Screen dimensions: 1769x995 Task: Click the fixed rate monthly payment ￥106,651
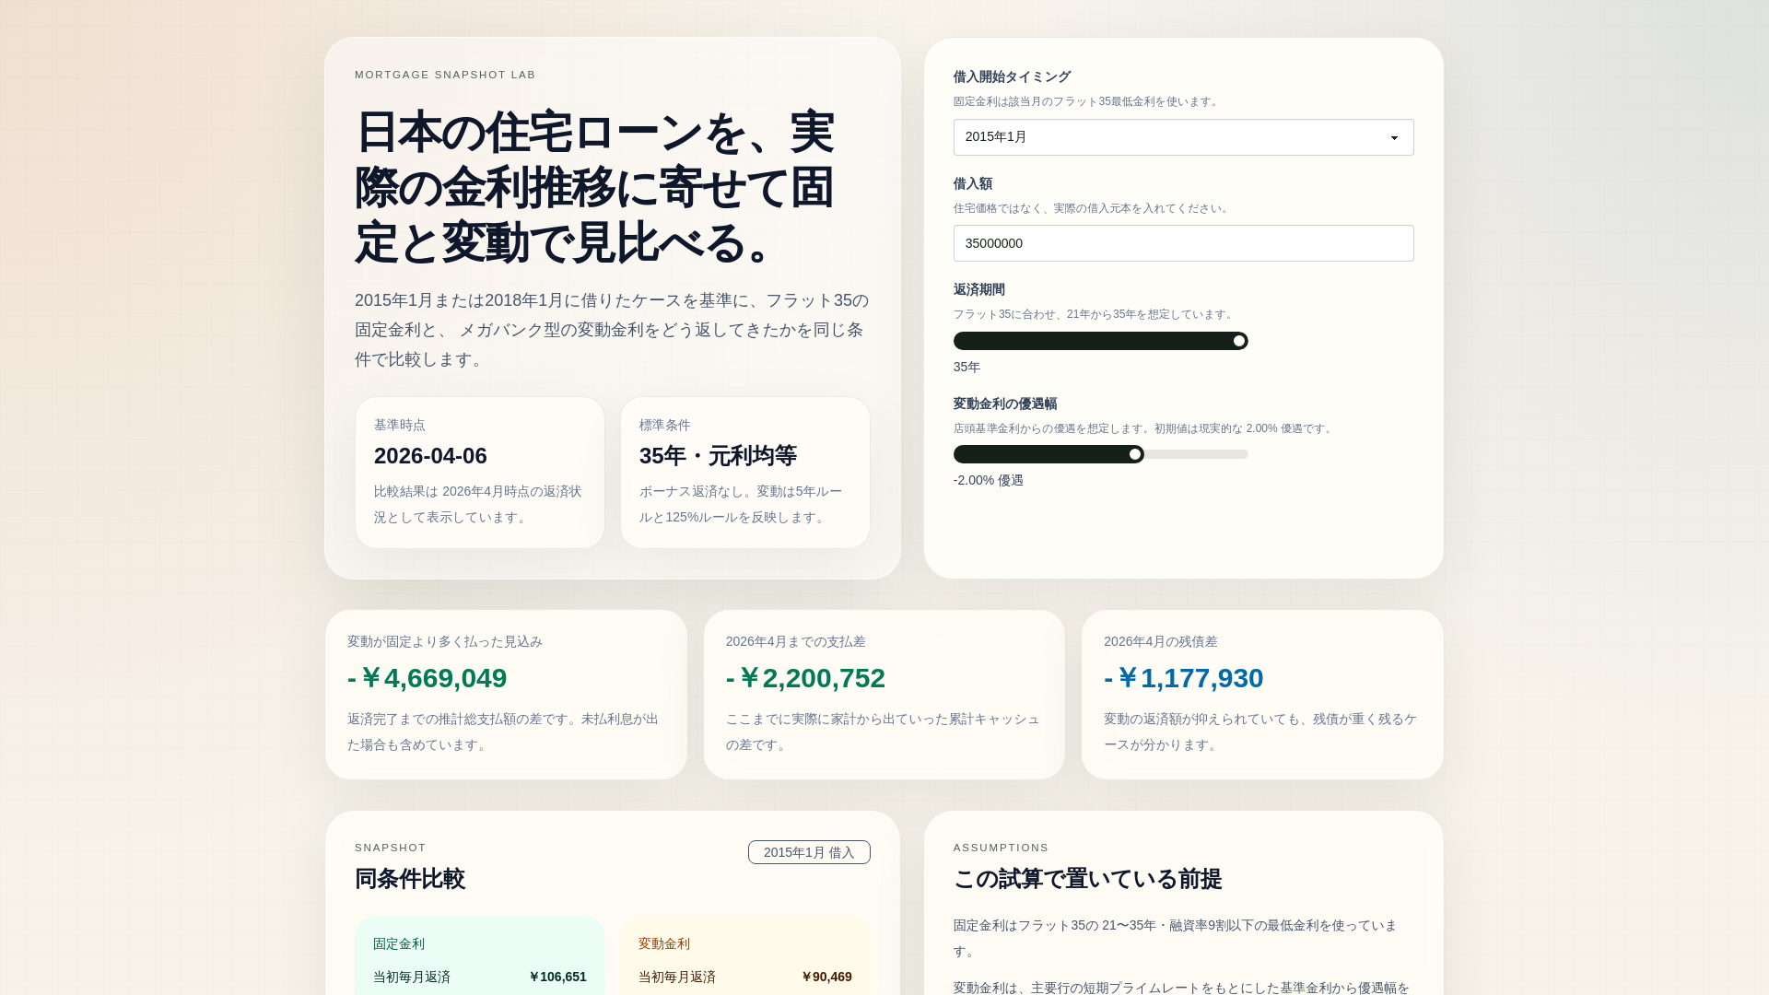557,977
